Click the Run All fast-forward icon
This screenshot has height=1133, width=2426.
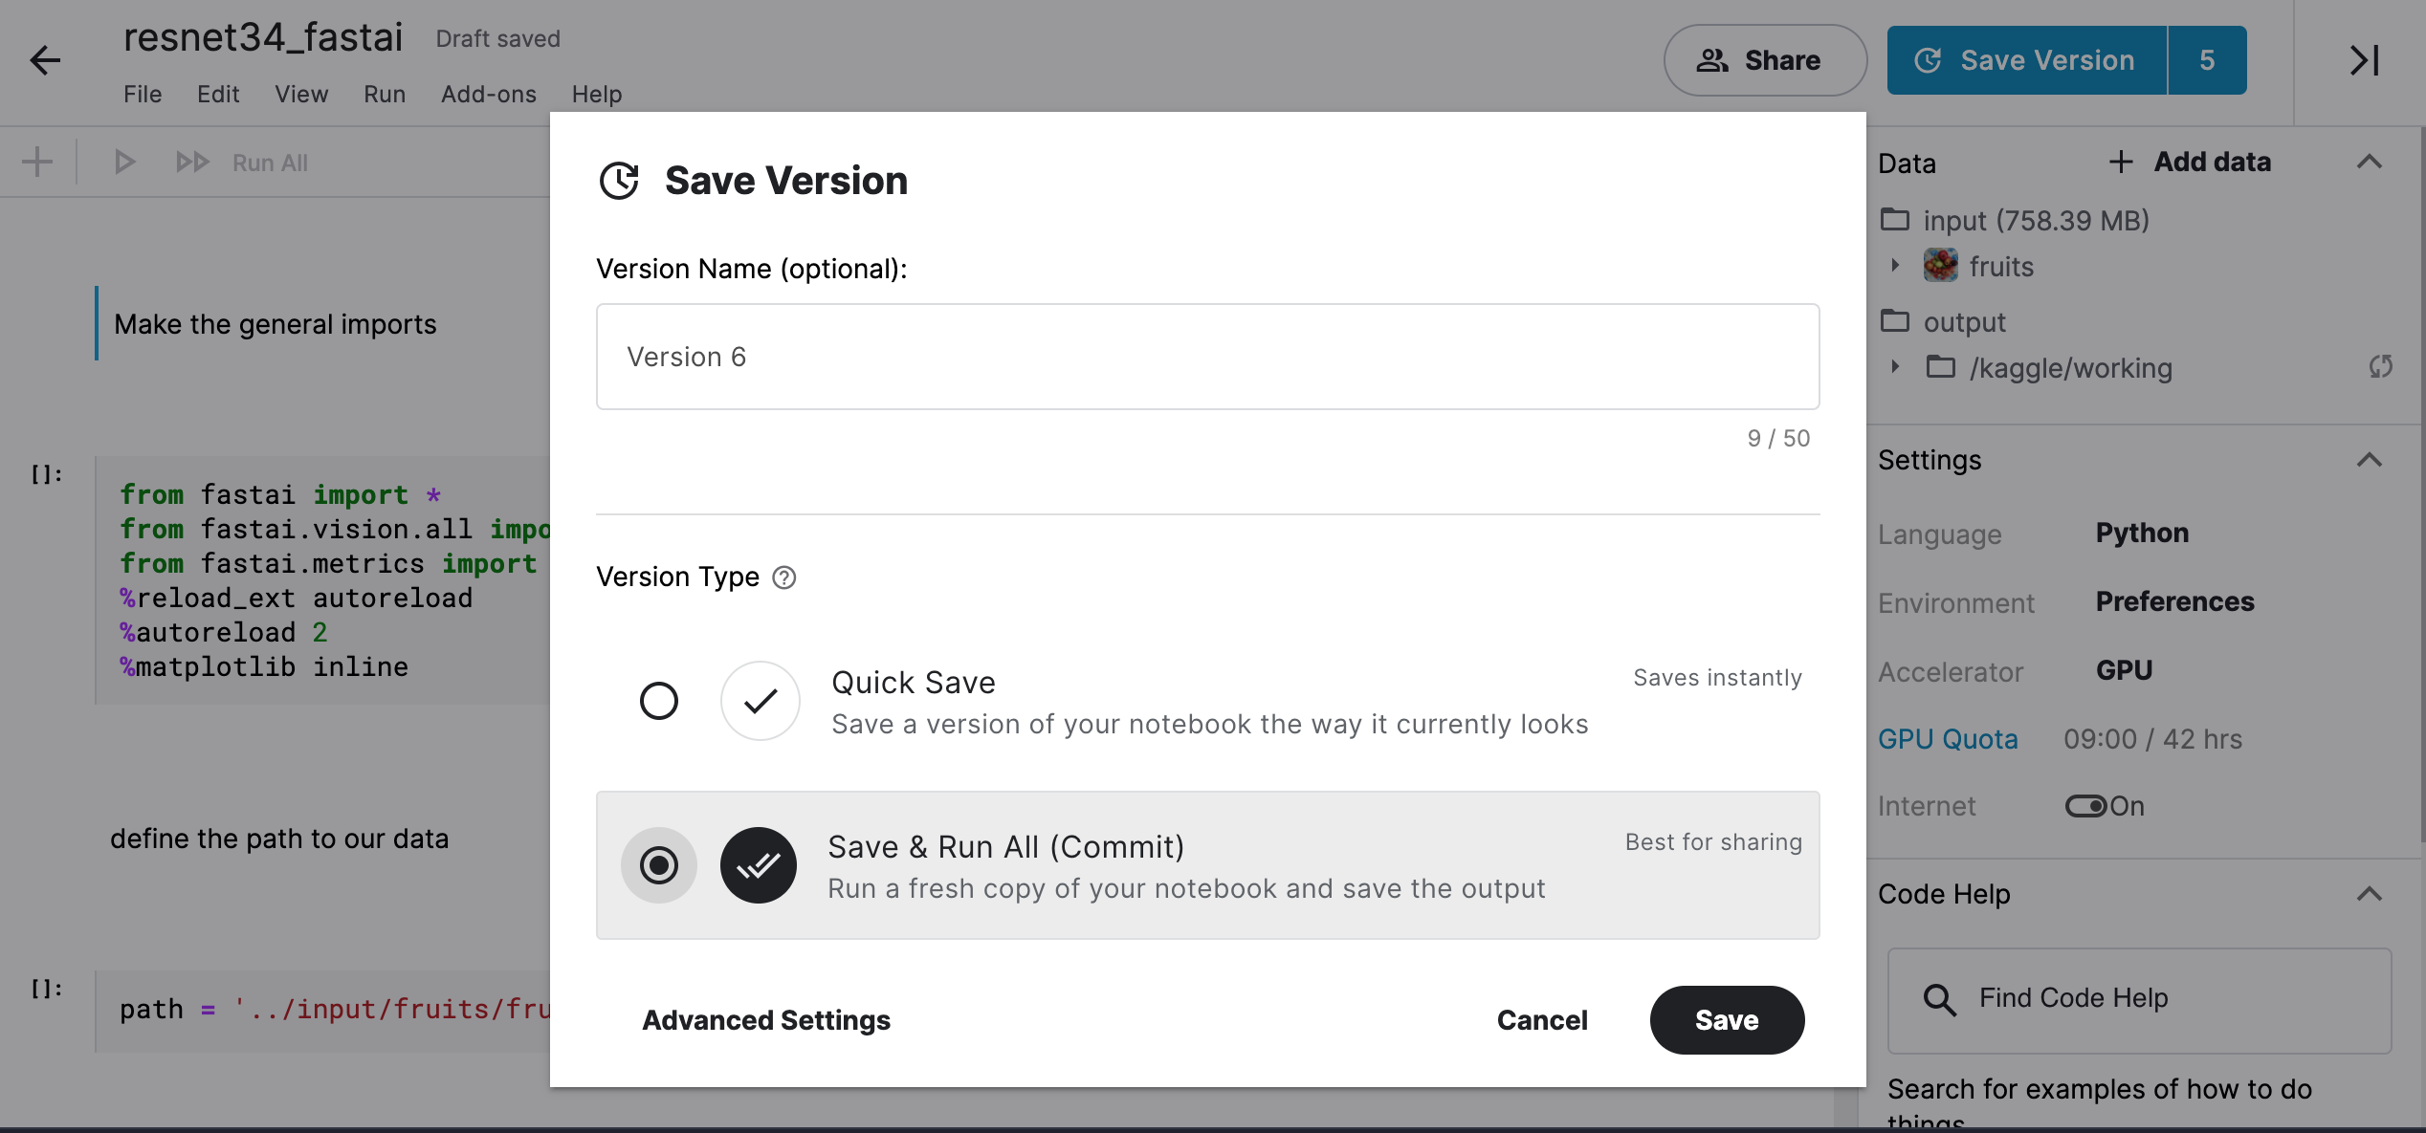(x=192, y=162)
